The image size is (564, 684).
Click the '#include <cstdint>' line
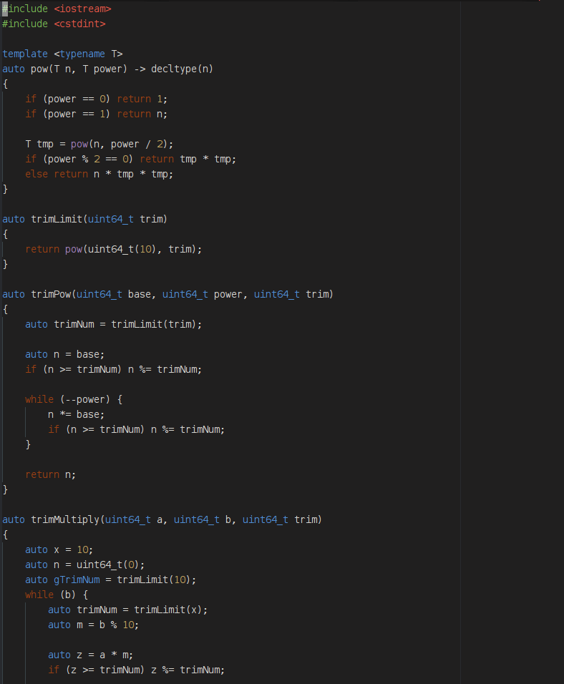pyautogui.click(x=54, y=24)
